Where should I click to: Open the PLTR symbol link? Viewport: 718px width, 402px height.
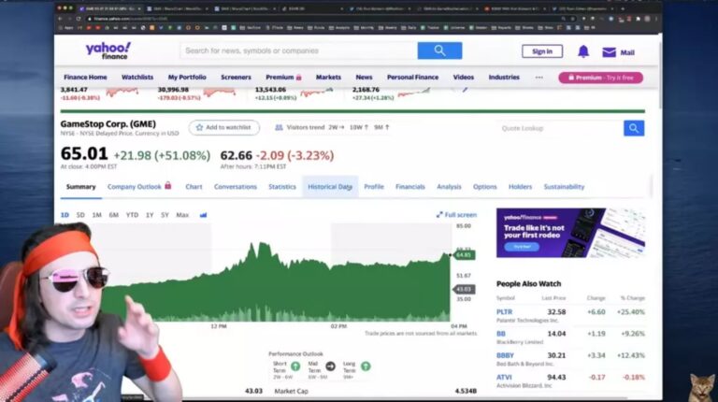[x=505, y=311]
